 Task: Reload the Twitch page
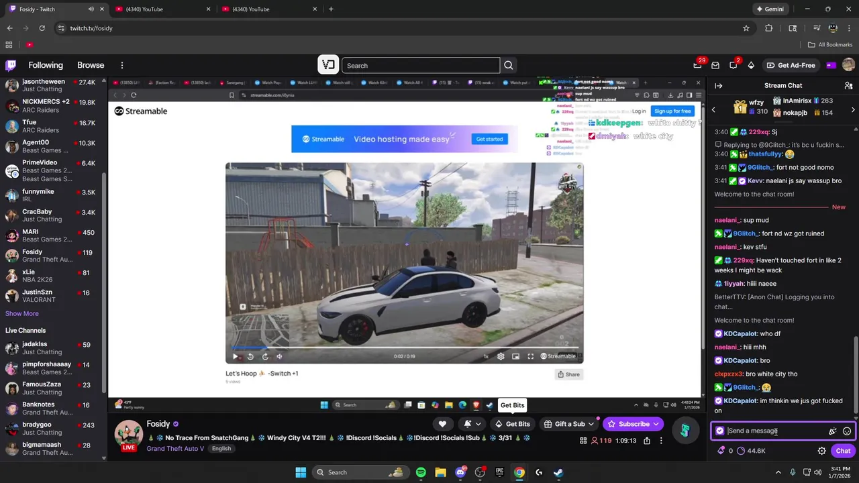click(42, 28)
